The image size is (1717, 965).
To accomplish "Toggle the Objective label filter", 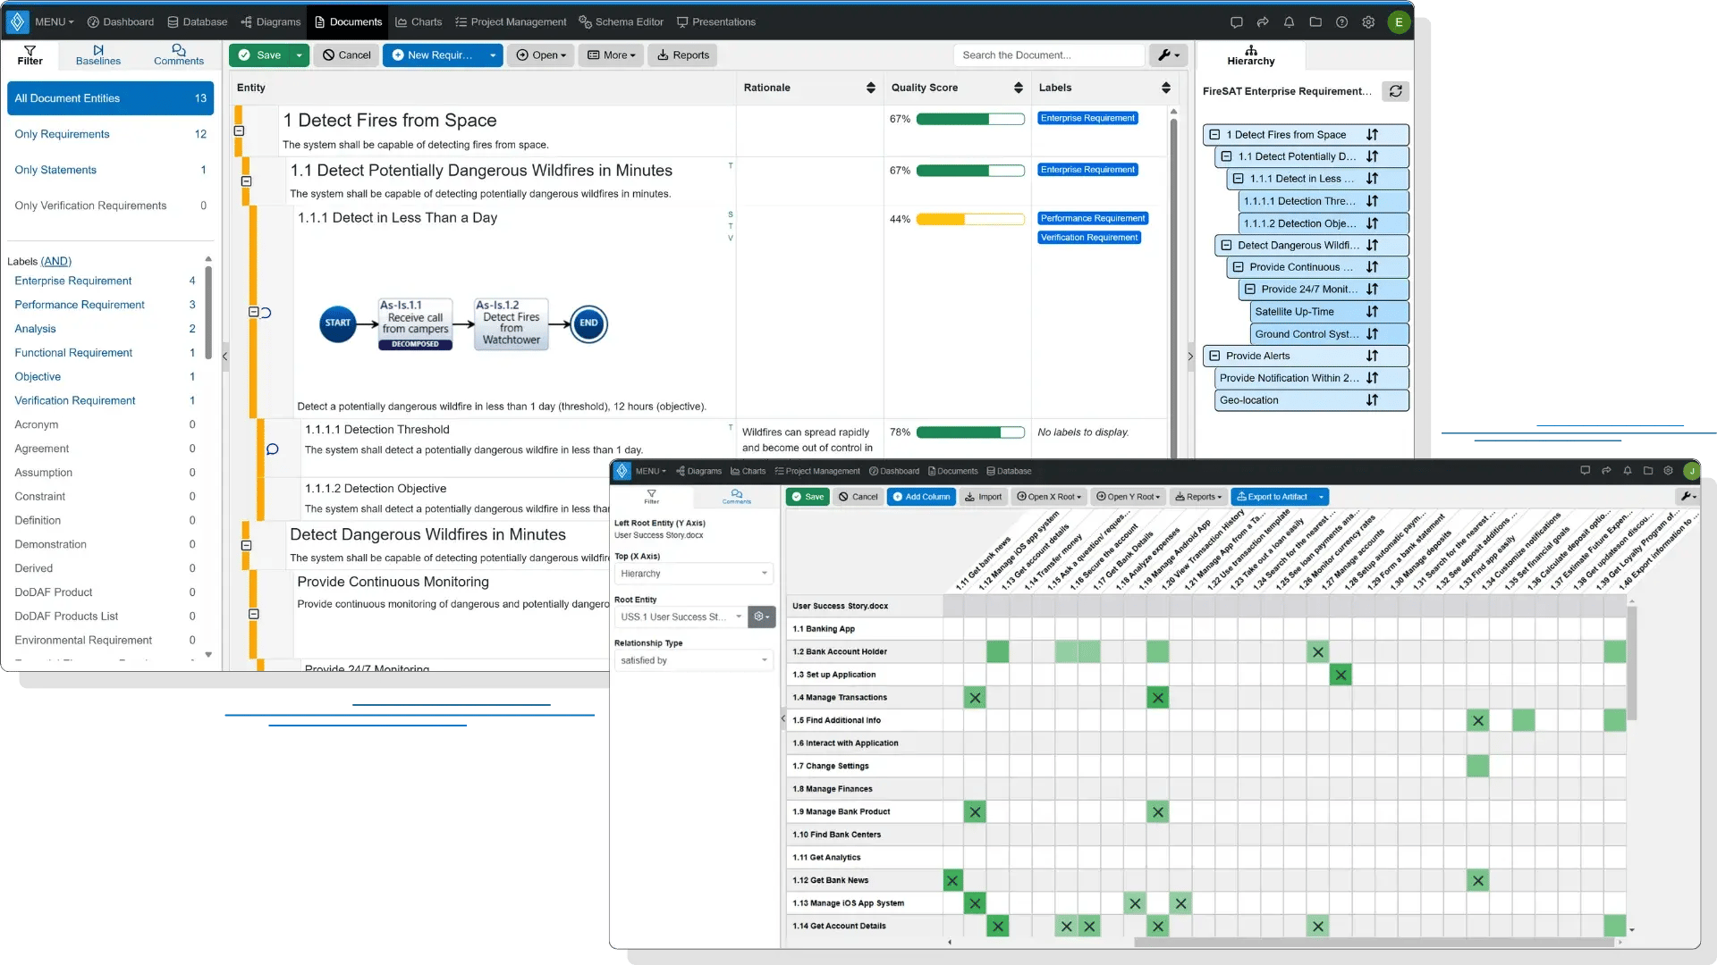I will pyautogui.click(x=38, y=377).
